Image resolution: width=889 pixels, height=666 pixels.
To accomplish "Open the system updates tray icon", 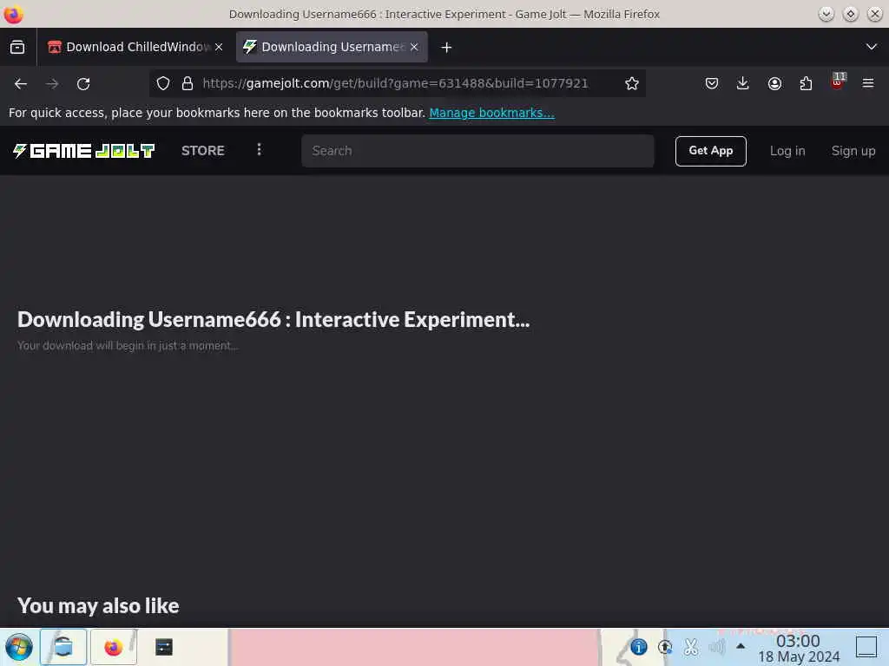I will 665,647.
